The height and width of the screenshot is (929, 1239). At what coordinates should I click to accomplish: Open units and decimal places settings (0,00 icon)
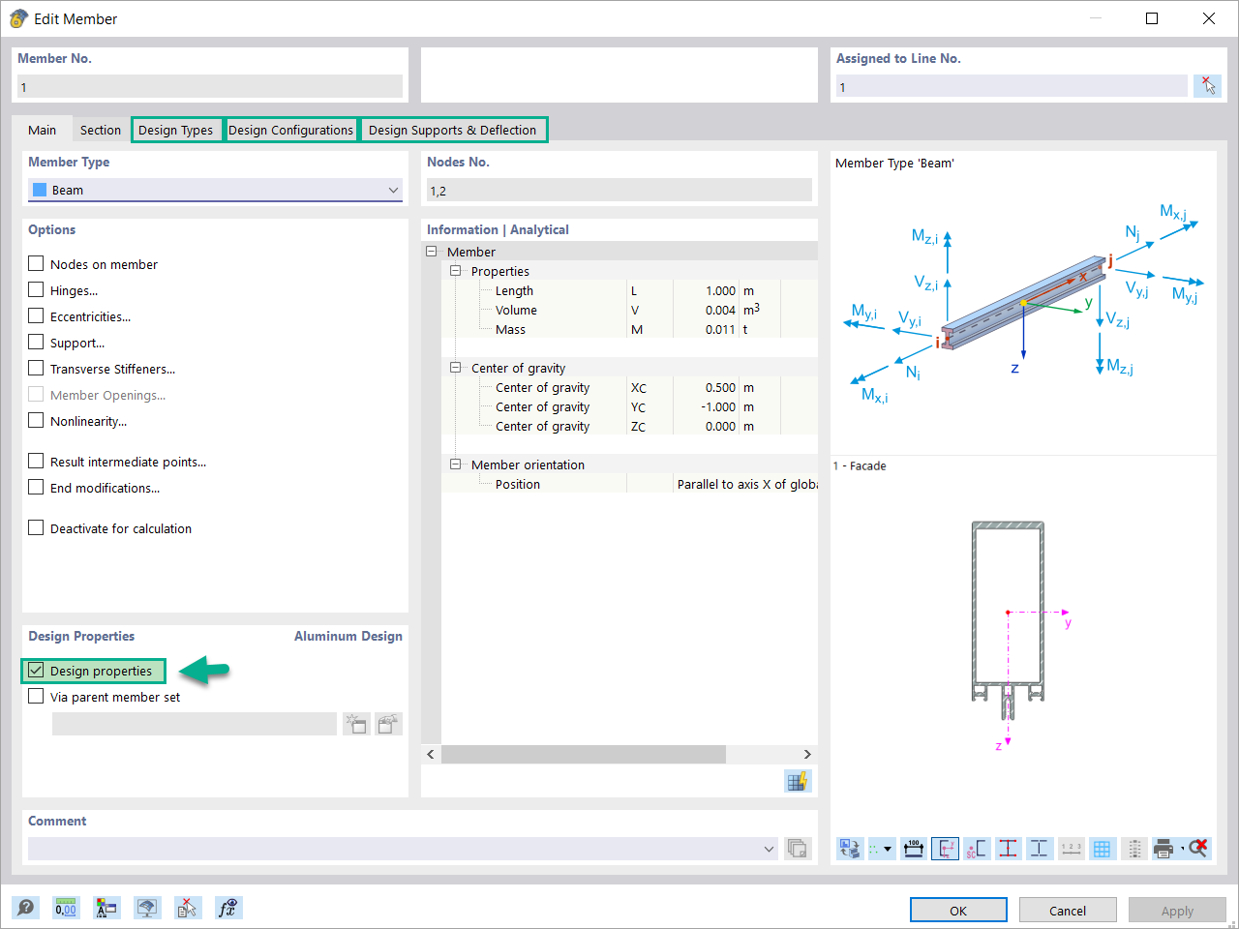(x=66, y=908)
